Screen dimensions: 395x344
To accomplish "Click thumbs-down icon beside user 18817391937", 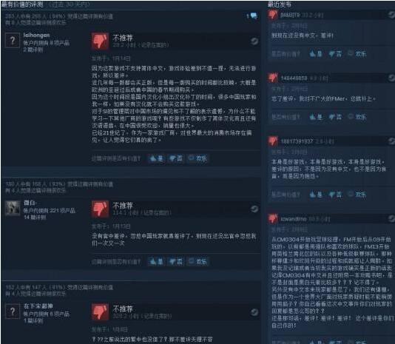I will (x=273, y=141).
